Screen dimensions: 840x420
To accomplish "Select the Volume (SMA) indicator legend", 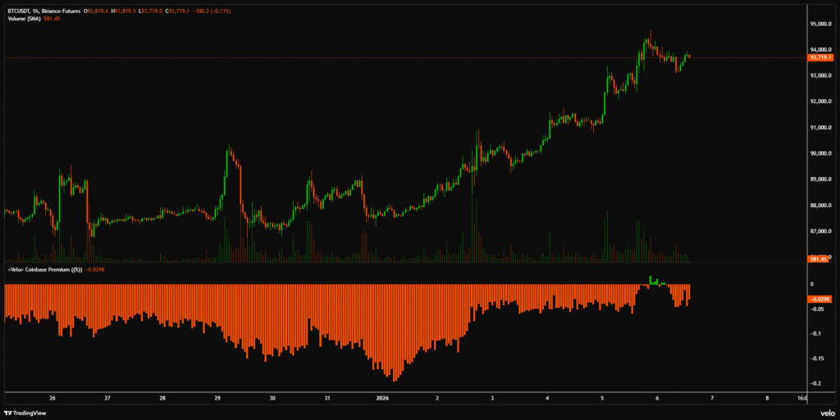I will point(23,17).
